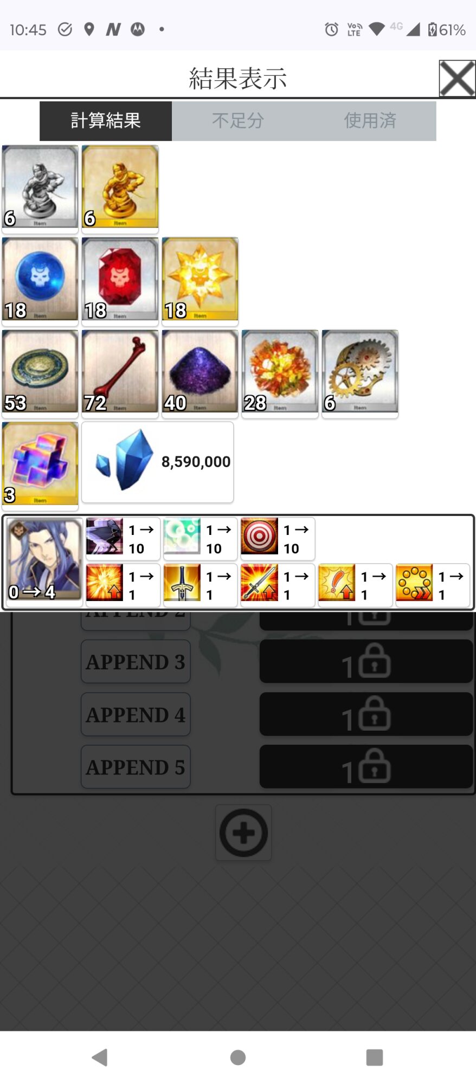Select the 計算結果 tab

pyautogui.click(x=106, y=121)
